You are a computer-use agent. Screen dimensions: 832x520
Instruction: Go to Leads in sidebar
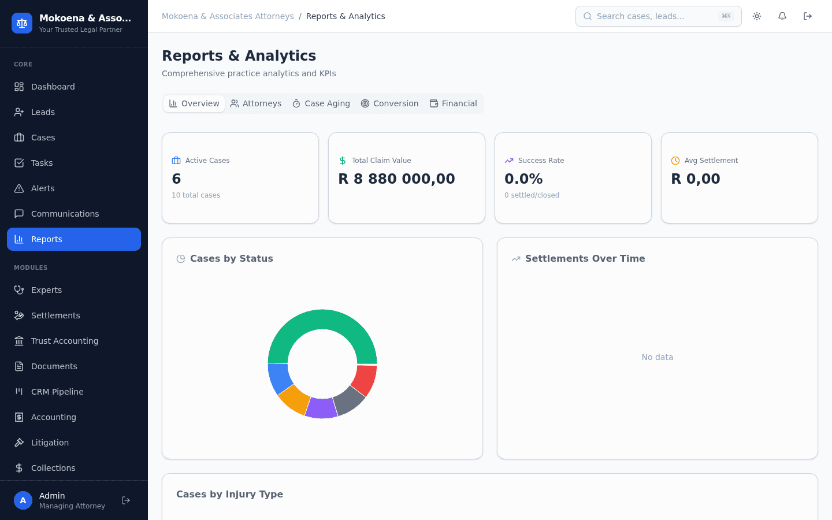(74, 112)
